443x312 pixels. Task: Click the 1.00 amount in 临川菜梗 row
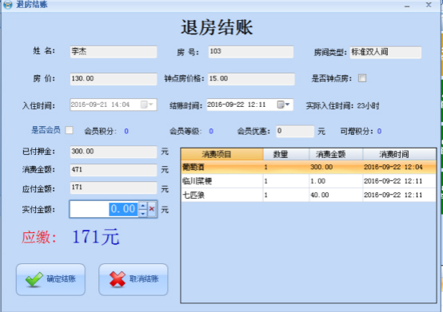pos(317,181)
